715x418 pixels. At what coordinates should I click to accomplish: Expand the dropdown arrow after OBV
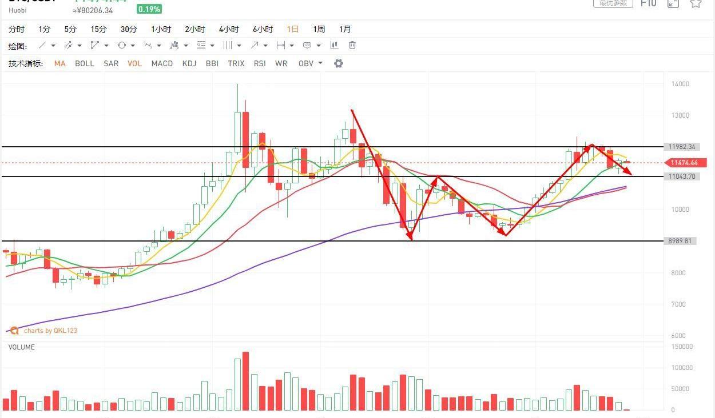point(320,63)
